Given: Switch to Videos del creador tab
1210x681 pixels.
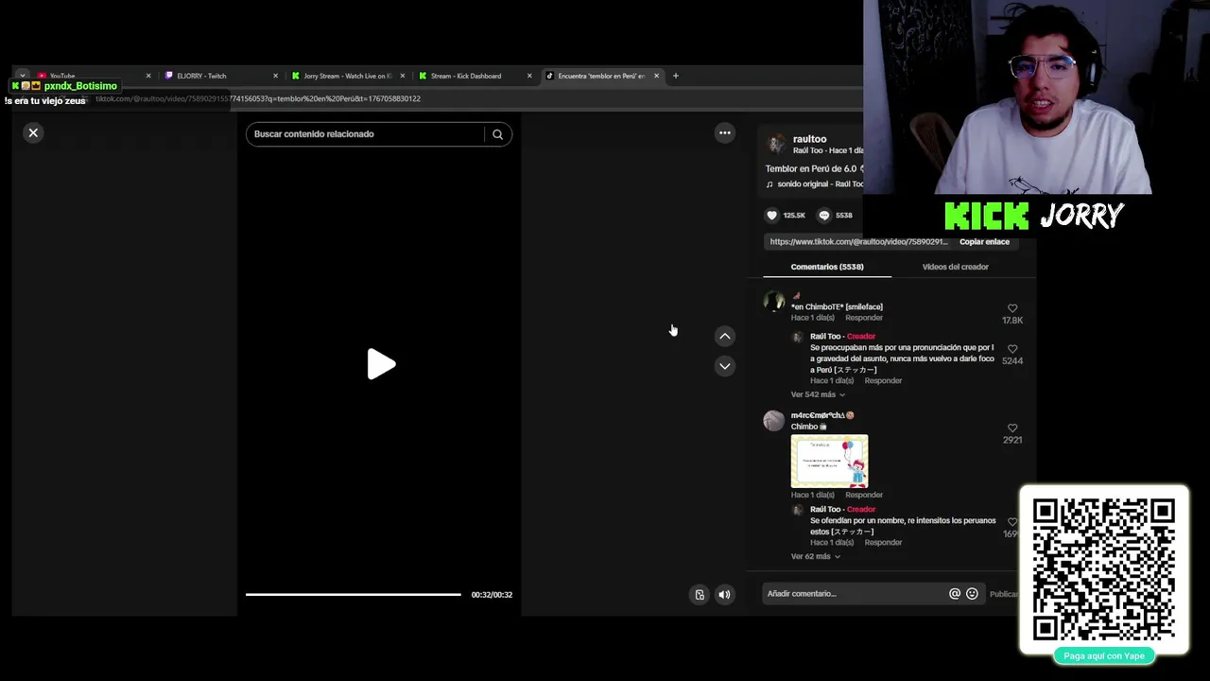Looking at the screenshot, I should [x=955, y=267].
